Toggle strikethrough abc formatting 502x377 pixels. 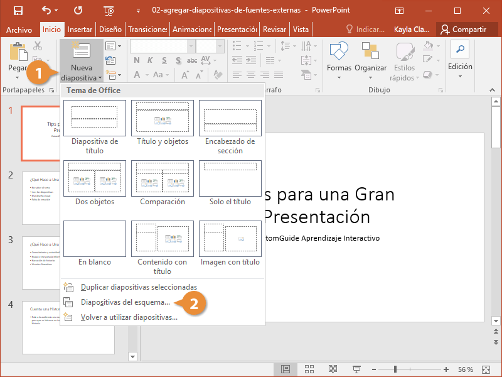[x=192, y=60]
